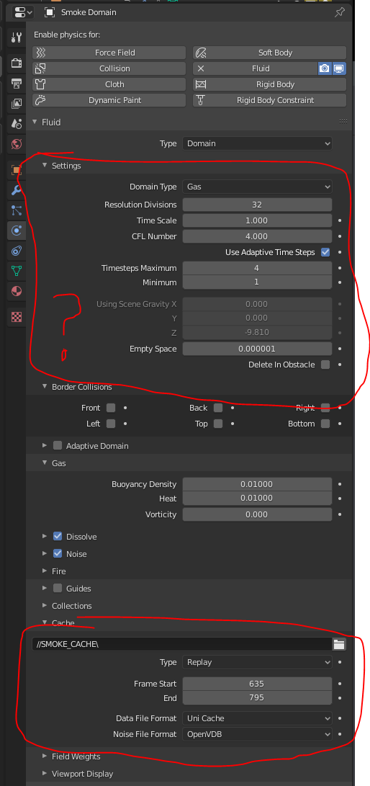Open the Modifiers wrench tab icon

click(17, 190)
